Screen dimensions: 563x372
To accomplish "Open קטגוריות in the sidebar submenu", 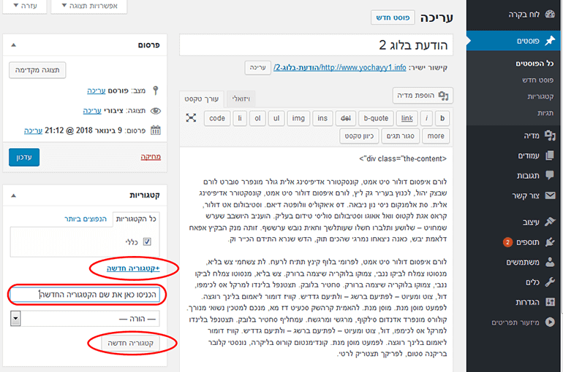I will click(541, 96).
